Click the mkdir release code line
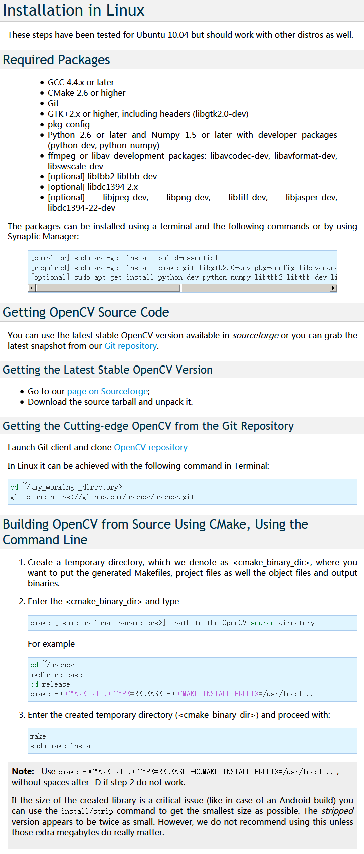Image resolution: width=364 pixels, height=854 pixels. coord(56,675)
